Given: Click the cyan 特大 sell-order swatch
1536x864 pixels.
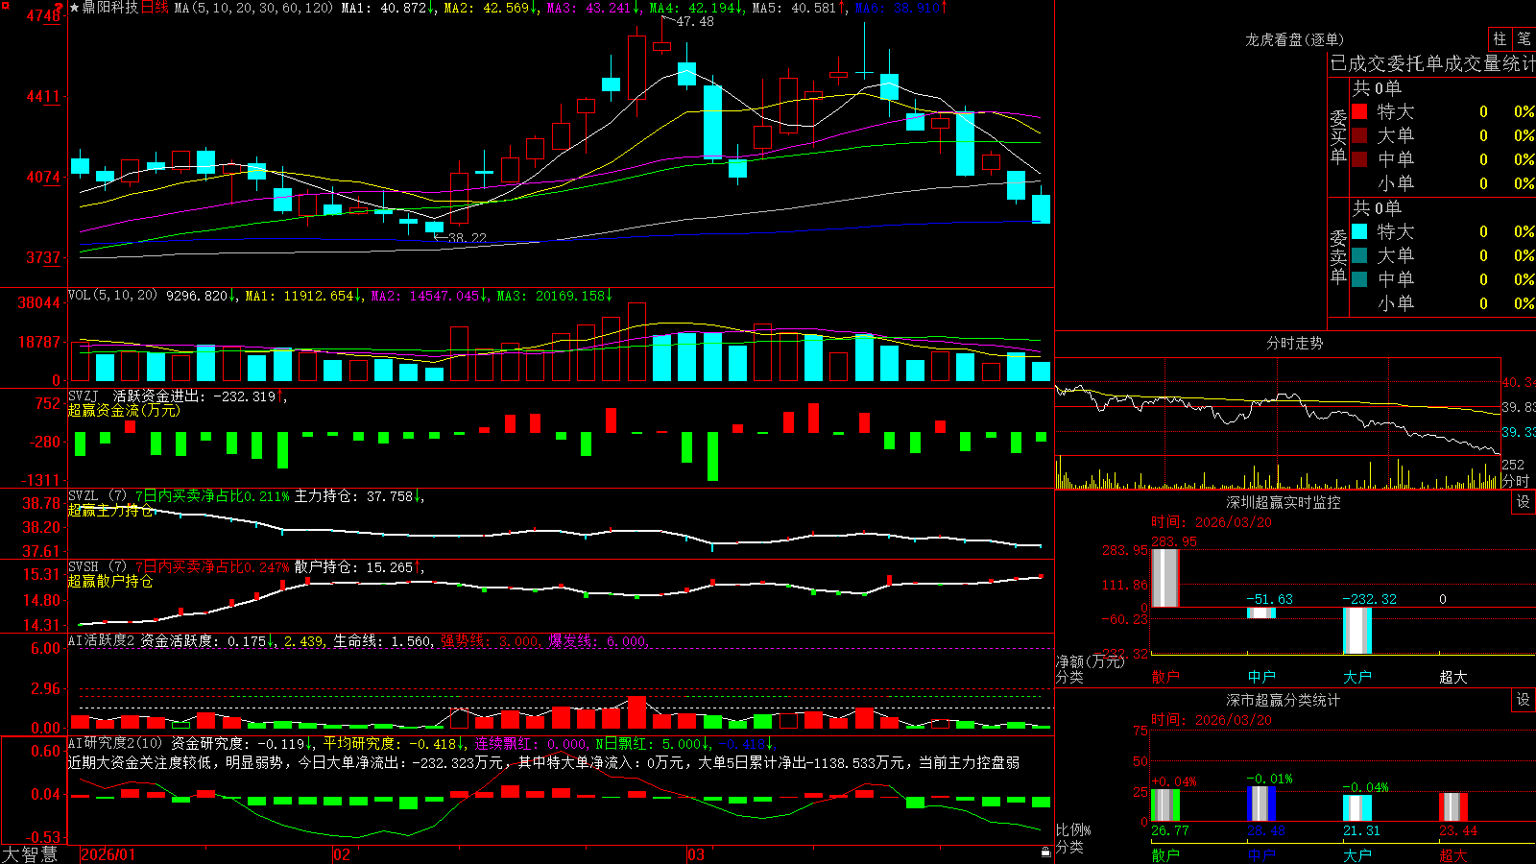Looking at the screenshot, I should [x=1359, y=231].
